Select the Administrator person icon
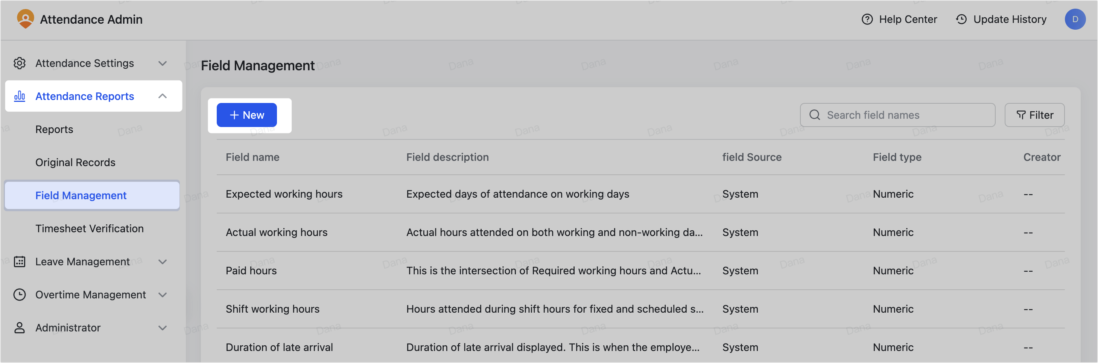The image size is (1098, 363). coord(20,328)
